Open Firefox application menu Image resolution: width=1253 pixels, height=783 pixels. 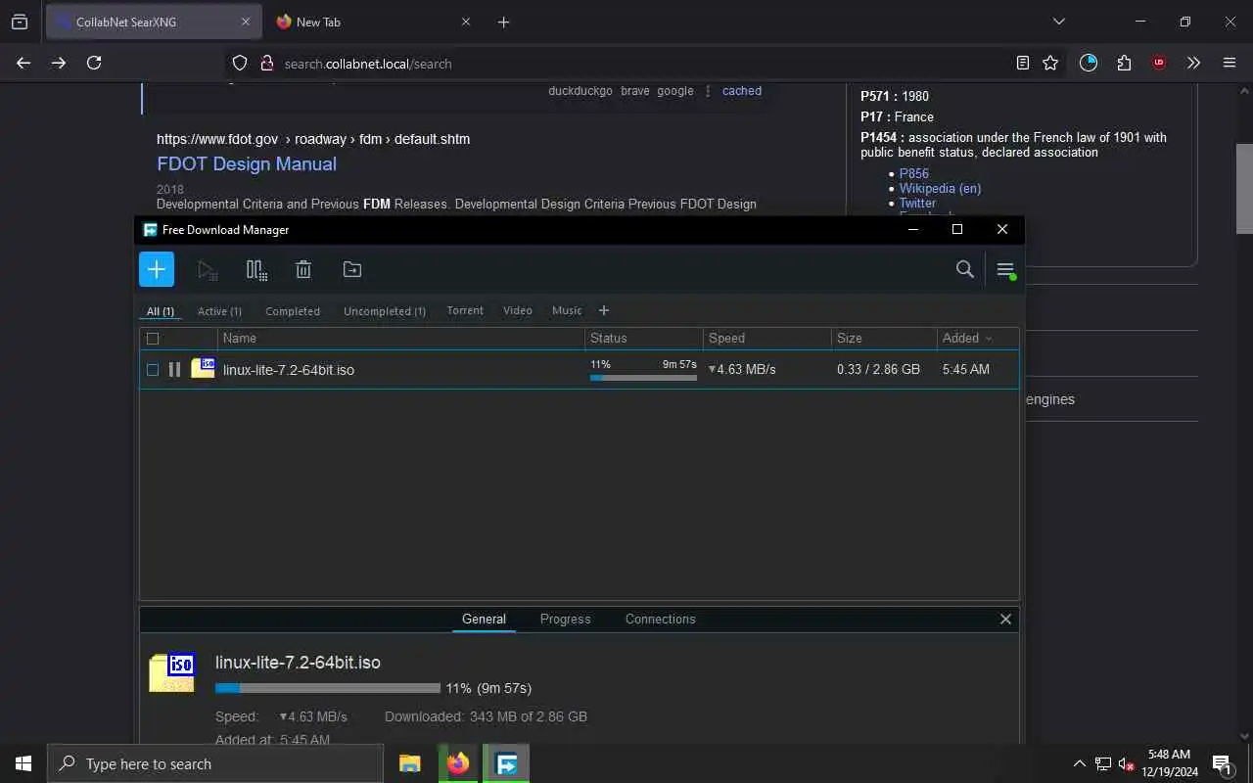pyautogui.click(x=1230, y=63)
